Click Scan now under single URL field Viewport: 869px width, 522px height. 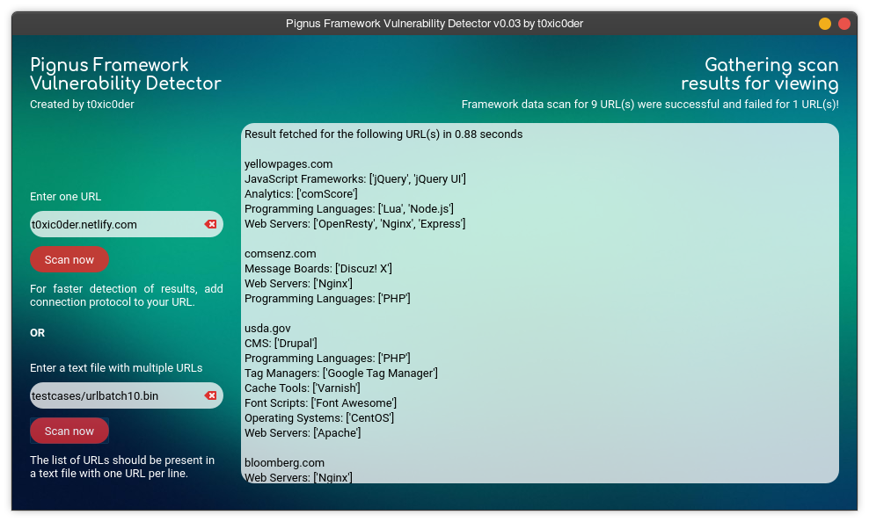click(69, 259)
